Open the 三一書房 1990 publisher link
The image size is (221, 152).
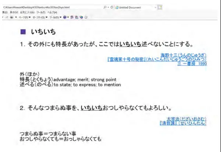[x=192, y=63]
